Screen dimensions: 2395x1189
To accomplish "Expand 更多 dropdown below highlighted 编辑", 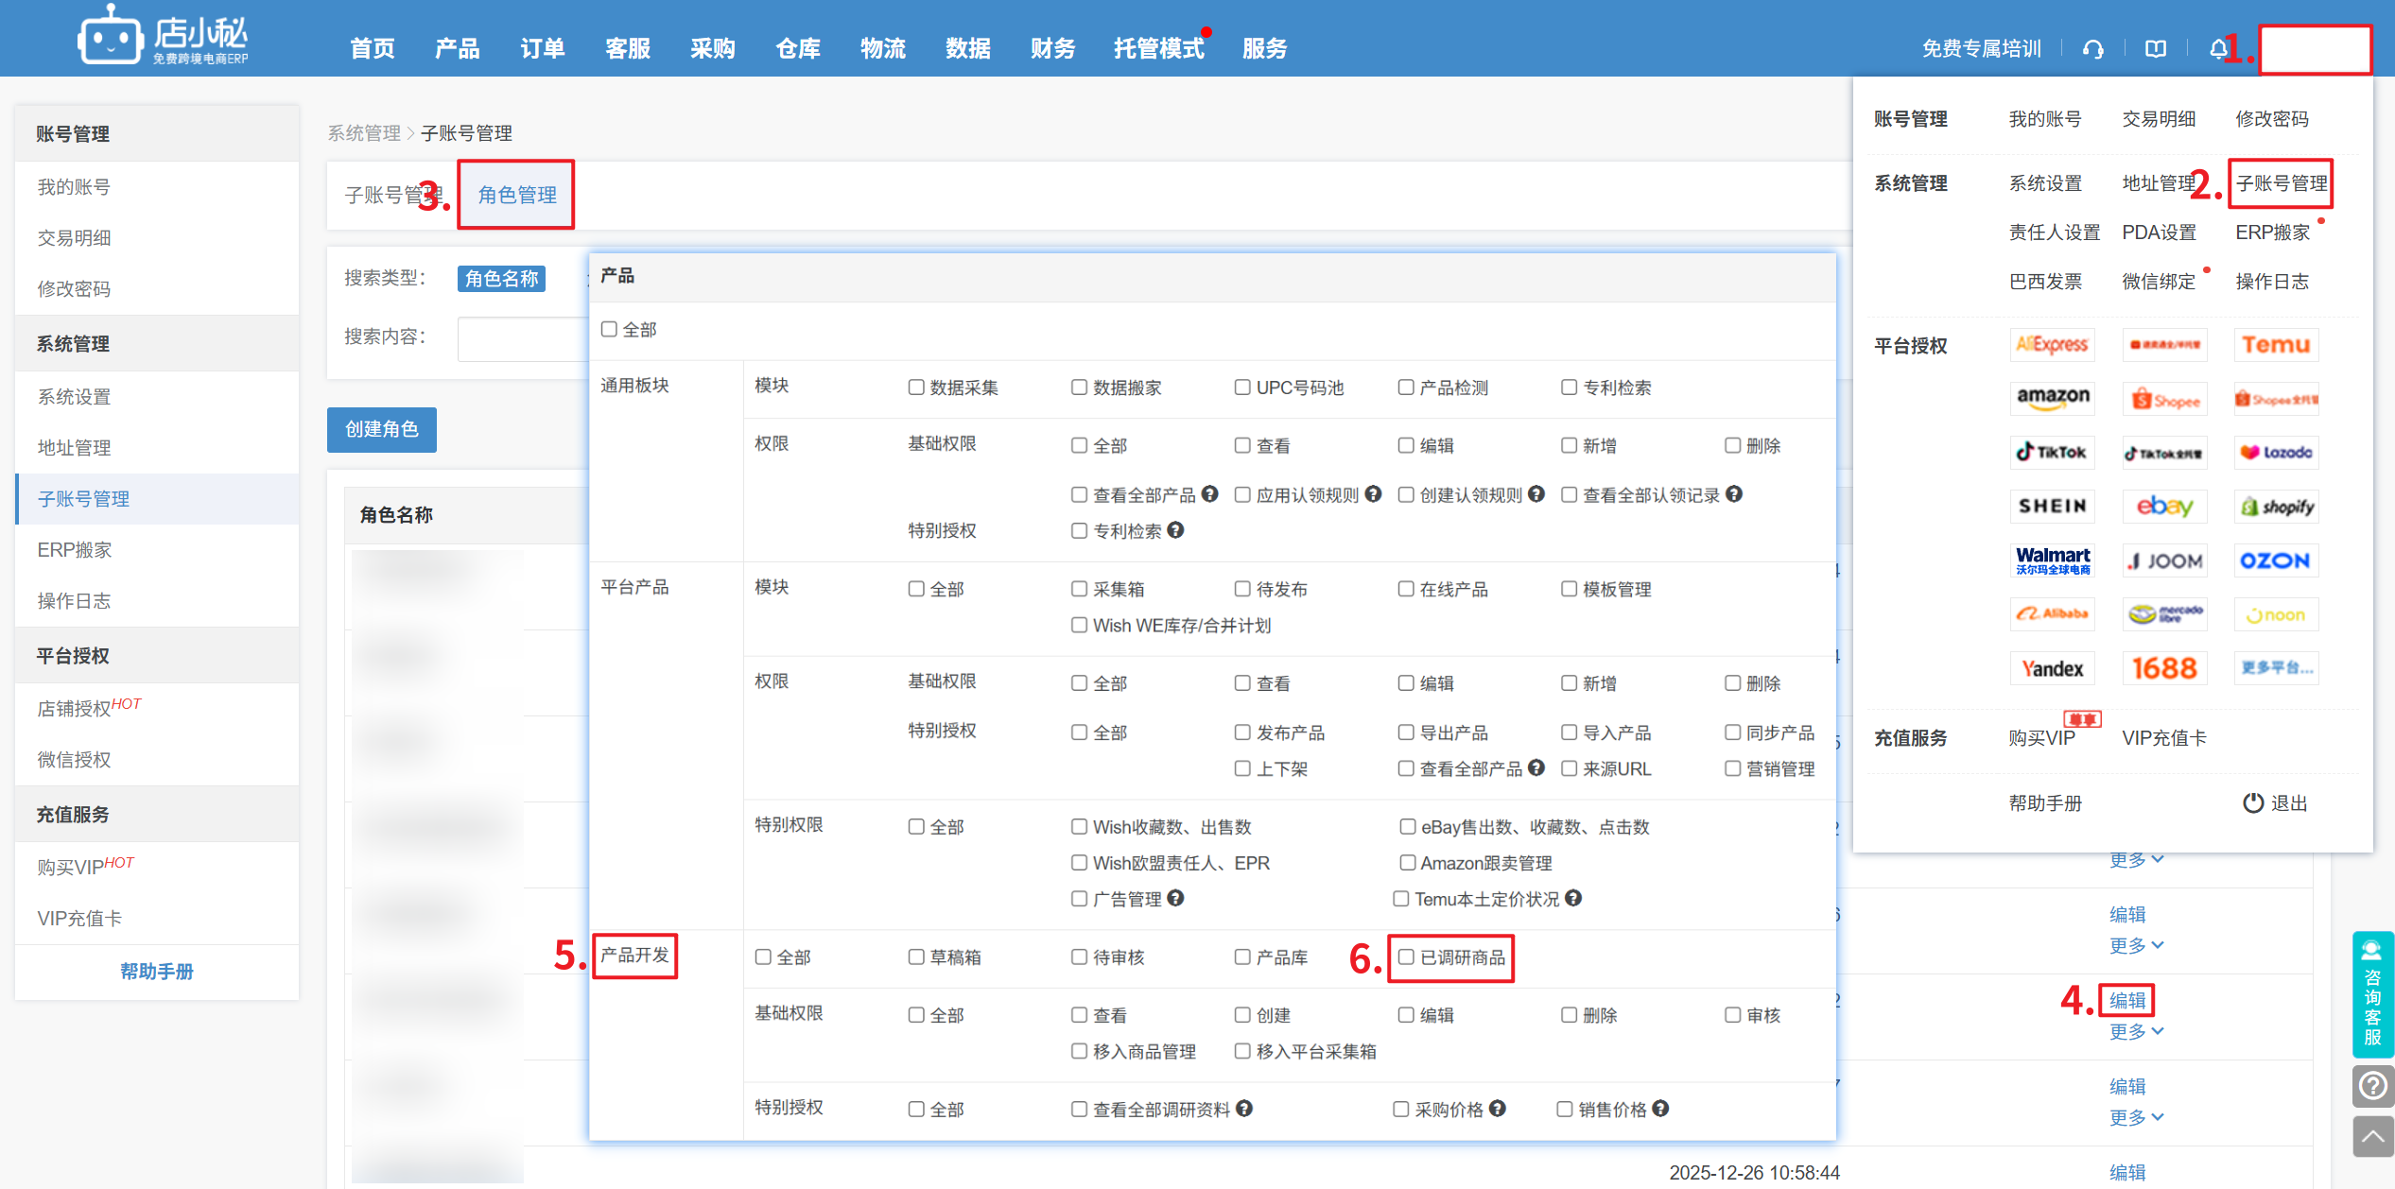I will 2135,1031.
